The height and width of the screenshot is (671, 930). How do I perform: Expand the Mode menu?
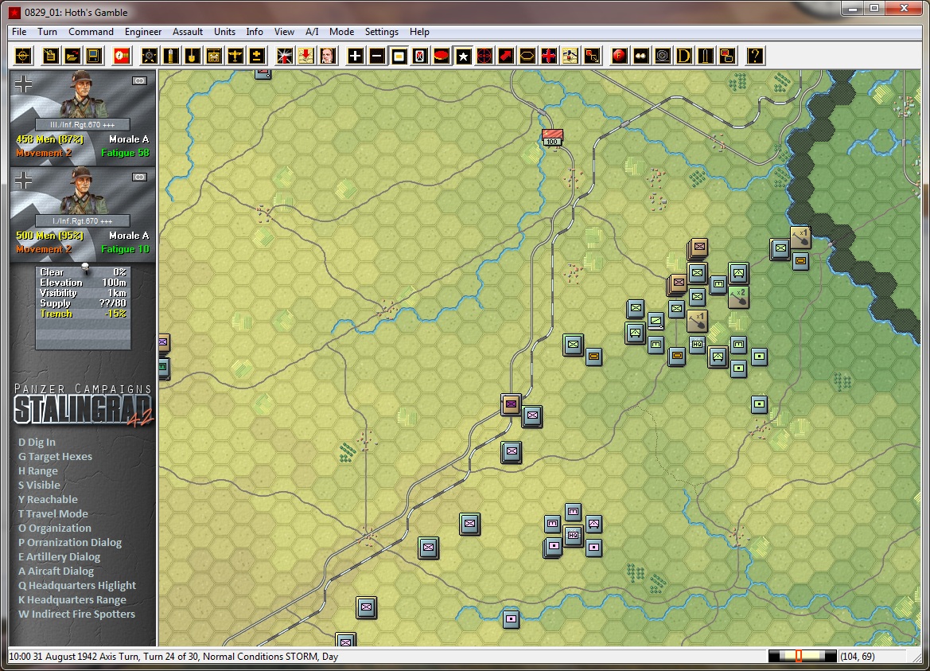coord(341,32)
